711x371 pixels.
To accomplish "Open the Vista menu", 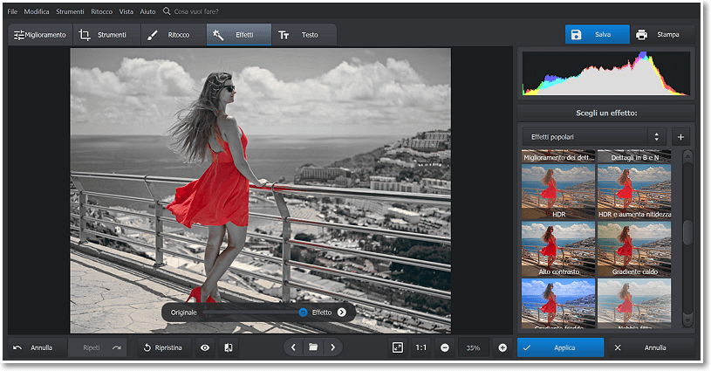I will [126, 11].
